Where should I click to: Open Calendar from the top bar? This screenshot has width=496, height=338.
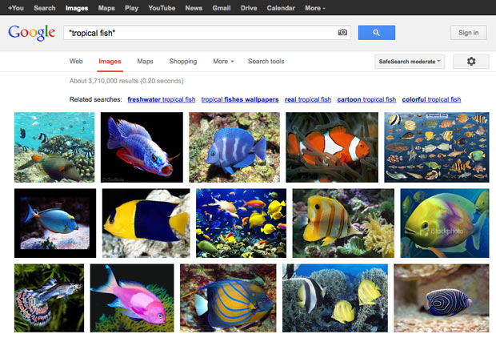point(281,8)
